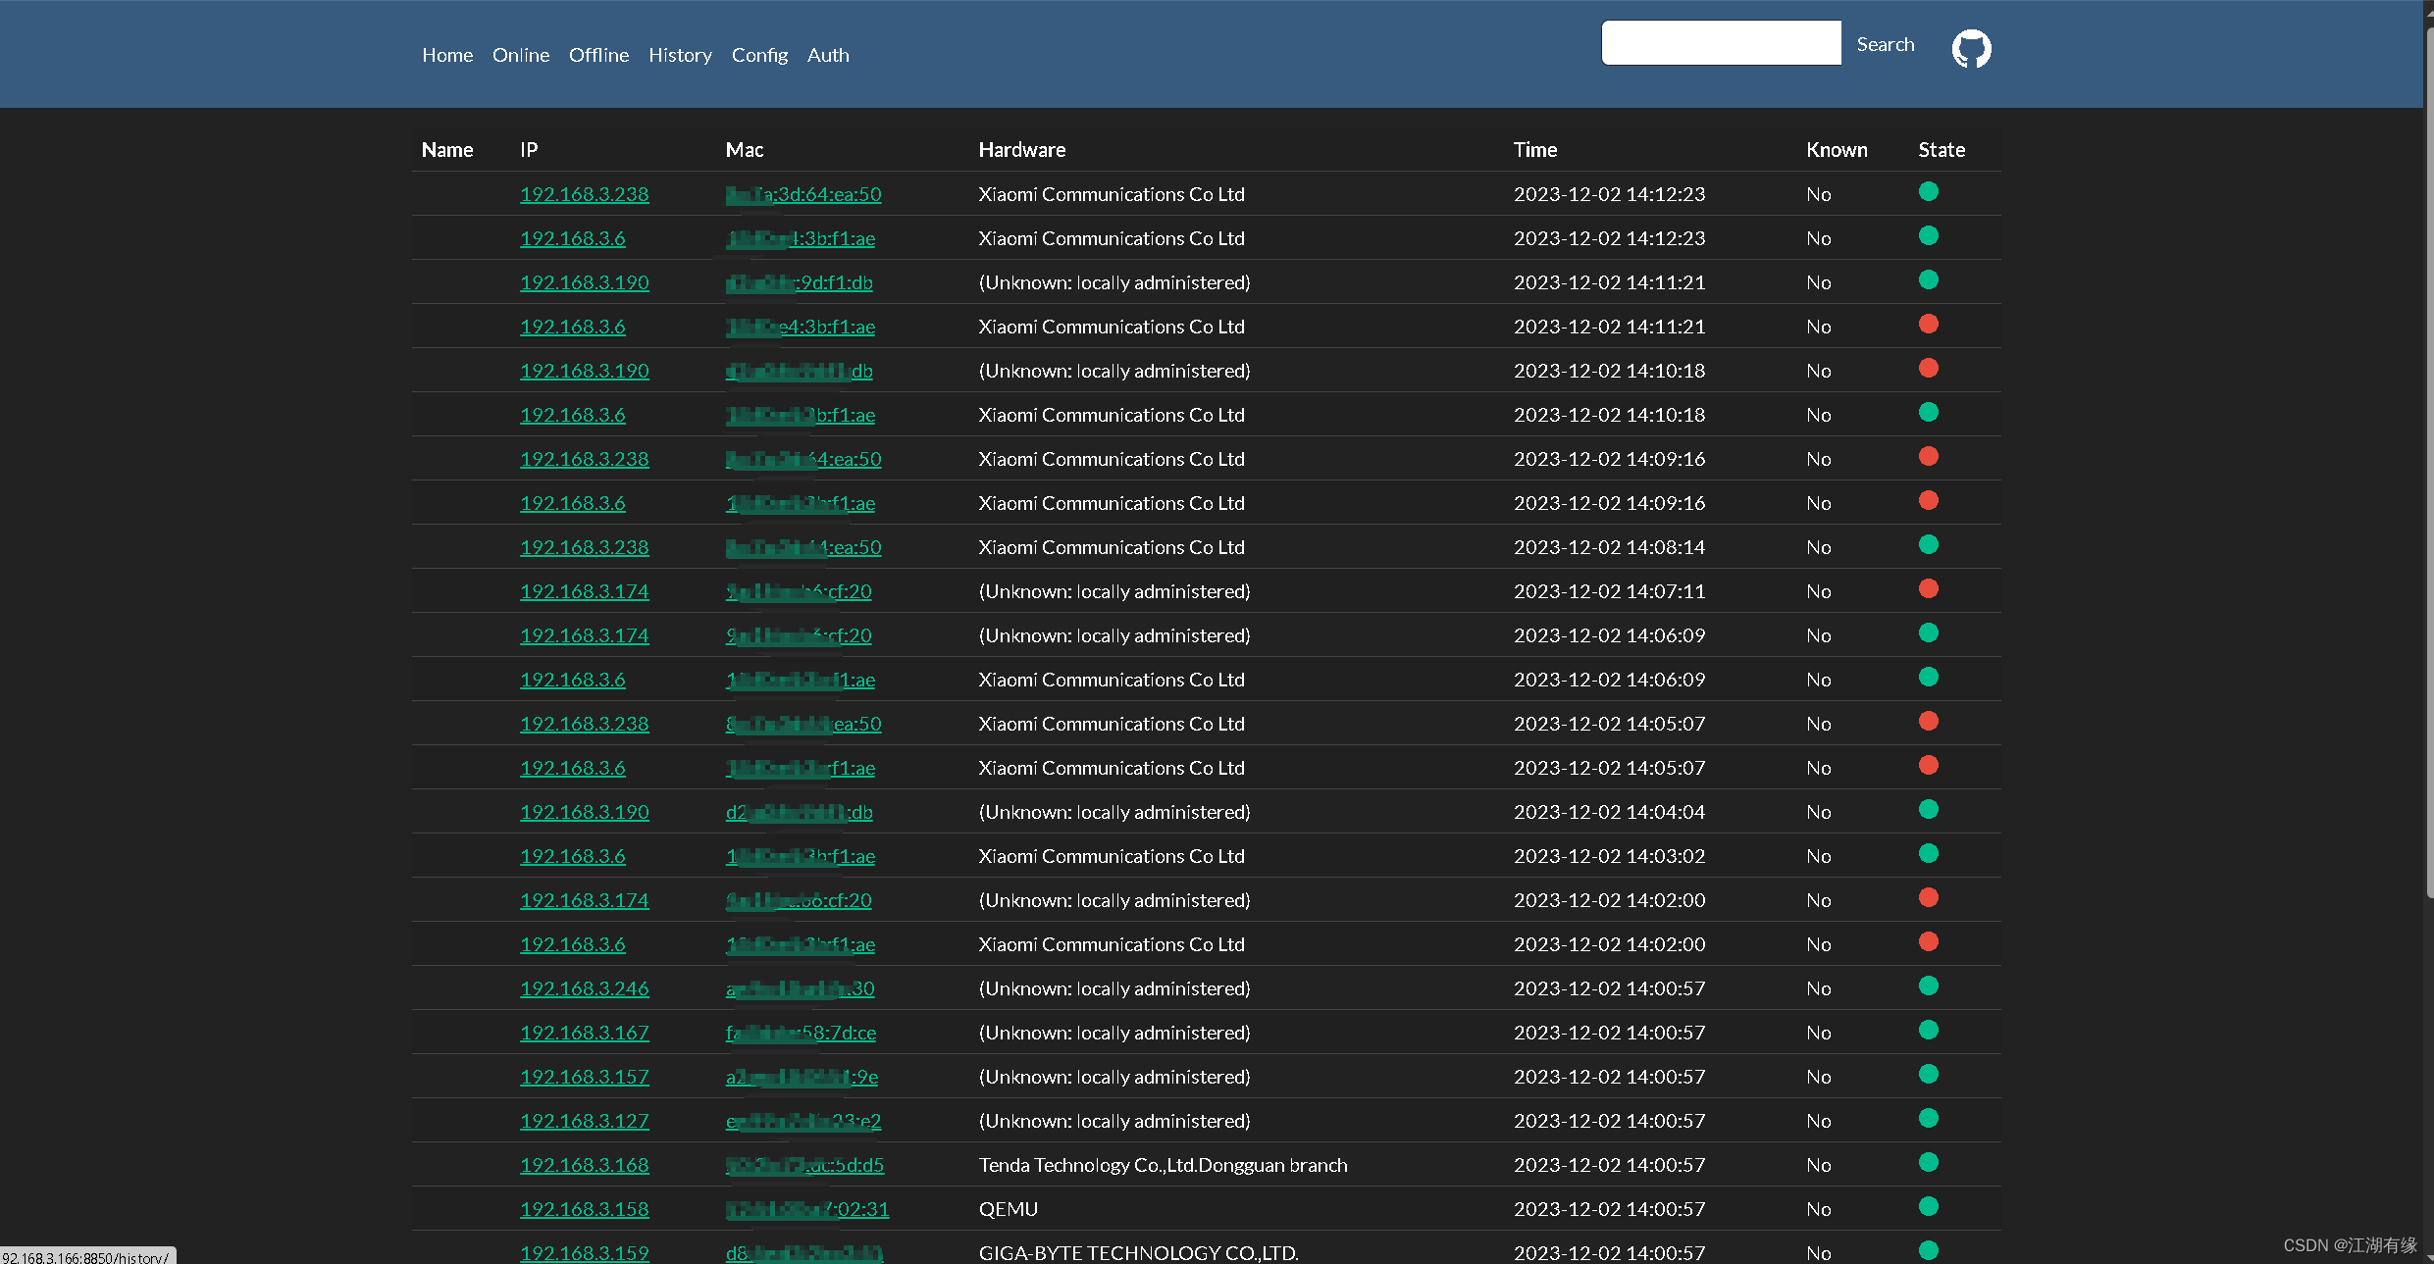Viewport: 2434px width, 1264px height.
Task: Go to the Home page
Action: point(447,55)
